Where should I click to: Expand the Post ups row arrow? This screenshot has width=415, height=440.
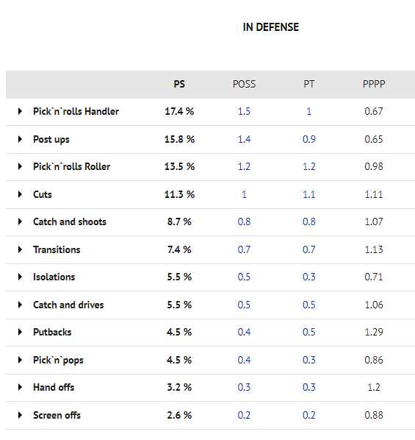click(20, 139)
